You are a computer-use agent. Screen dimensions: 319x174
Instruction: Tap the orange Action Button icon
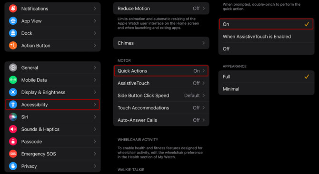13,46
